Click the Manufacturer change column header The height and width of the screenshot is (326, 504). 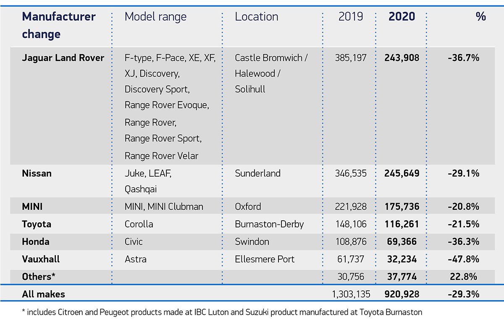tap(58, 25)
